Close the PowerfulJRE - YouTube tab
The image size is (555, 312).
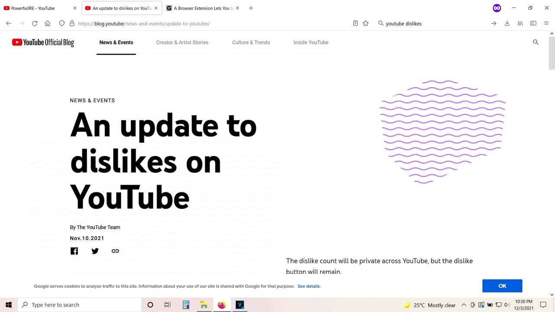coord(75,8)
